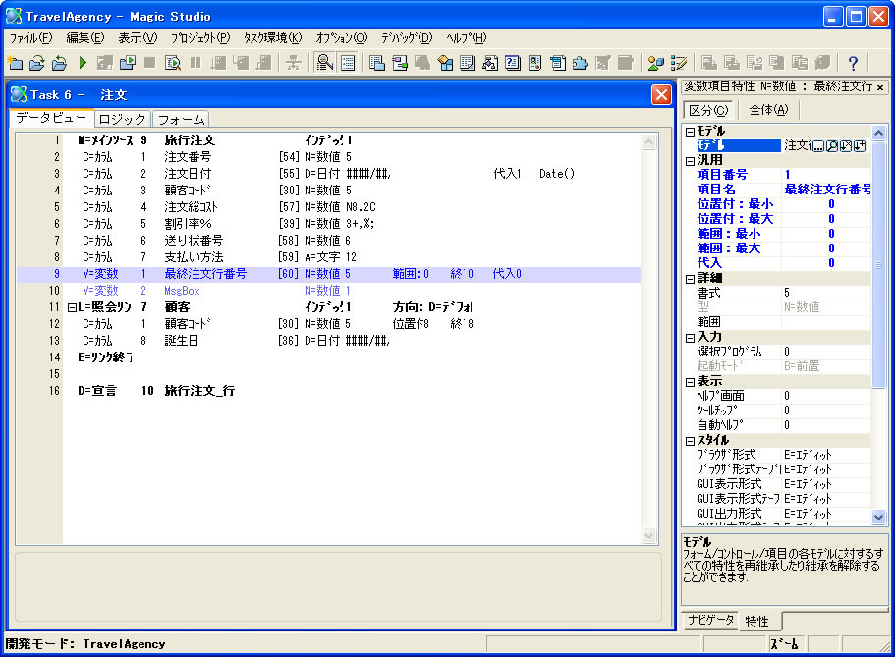Collapse the 汎用 property group

690,161
